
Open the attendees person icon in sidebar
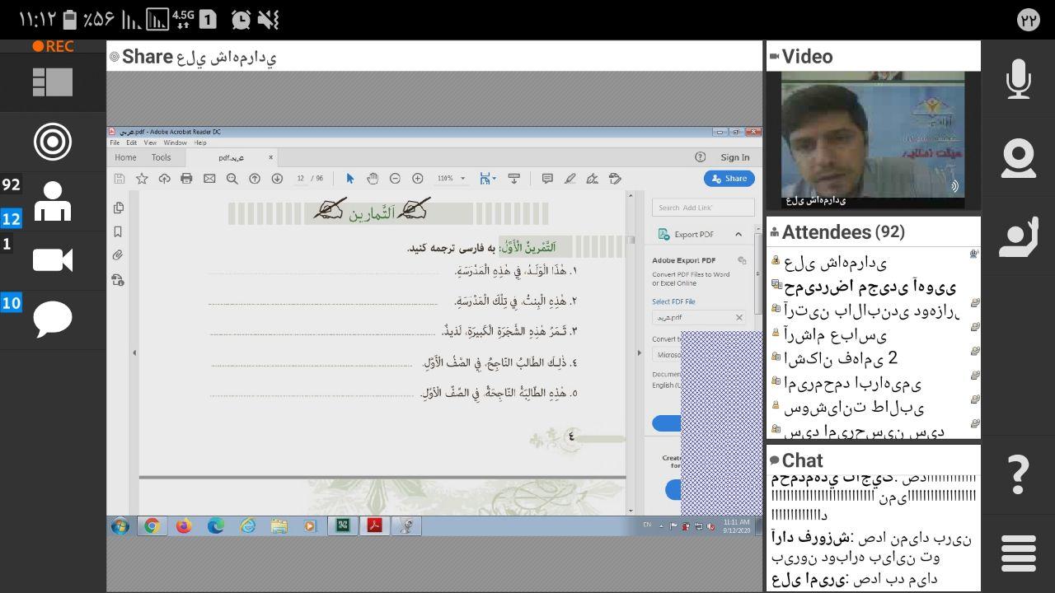pos(53,201)
